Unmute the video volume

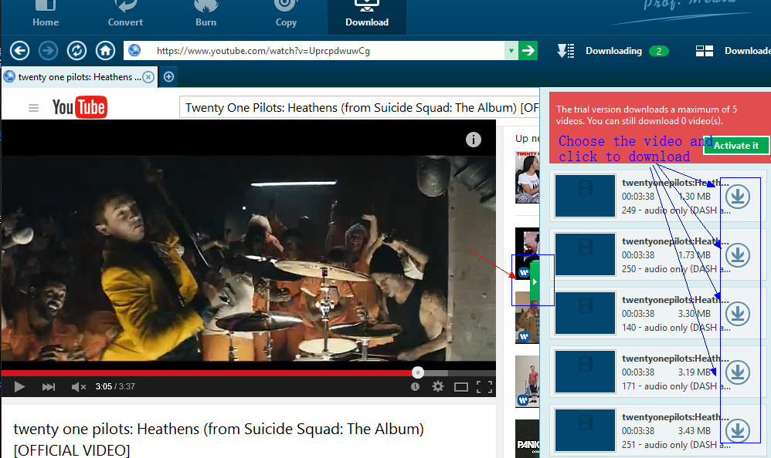coord(78,387)
